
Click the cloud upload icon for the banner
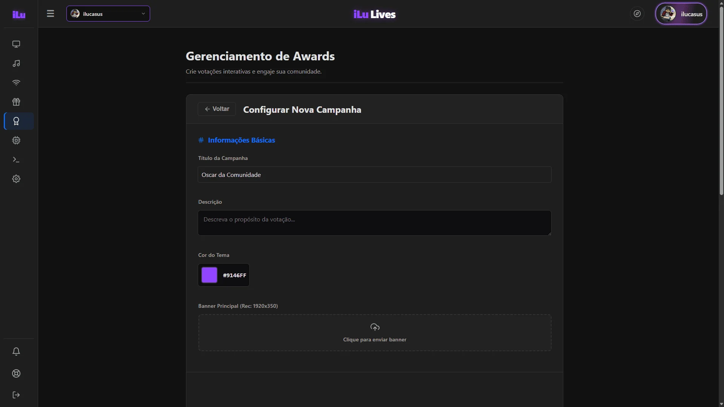pyautogui.click(x=375, y=327)
